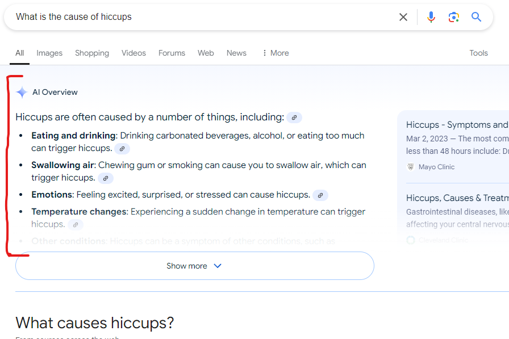Open source link icon for Emotions
509x339 pixels.
(320, 195)
